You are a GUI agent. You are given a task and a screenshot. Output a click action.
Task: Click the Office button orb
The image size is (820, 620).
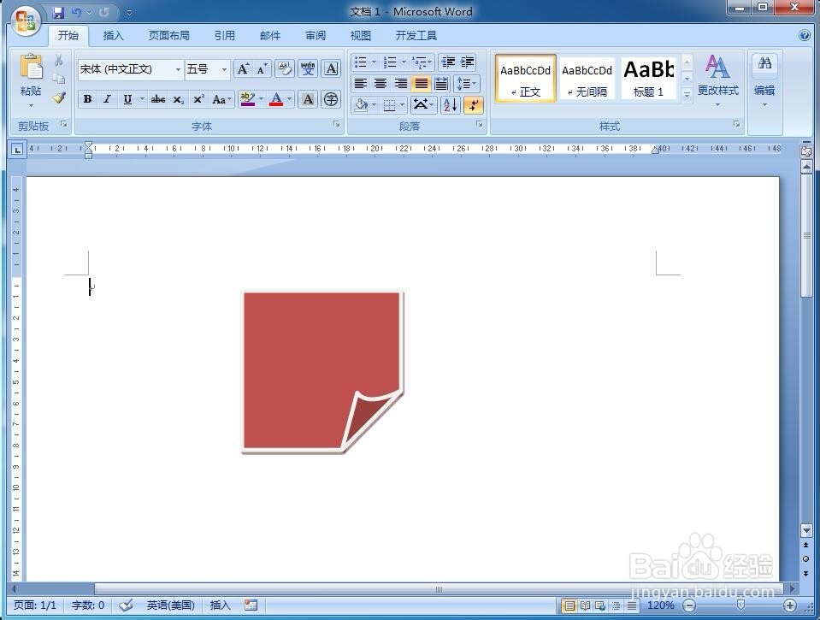click(26, 21)
